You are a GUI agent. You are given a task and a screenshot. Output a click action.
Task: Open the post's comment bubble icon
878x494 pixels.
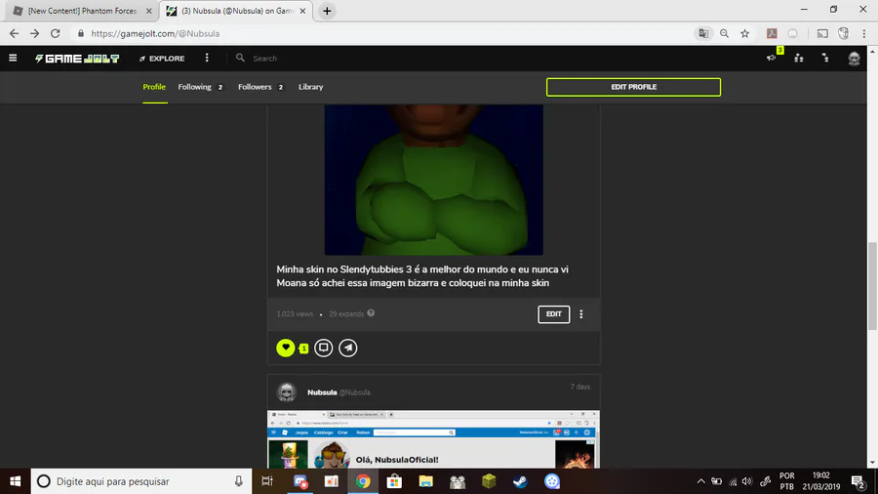pyautogui.click(x=323, y=348)
